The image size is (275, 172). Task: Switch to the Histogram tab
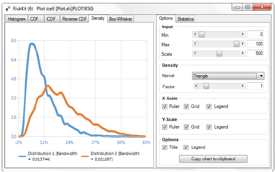click(17, 19)
